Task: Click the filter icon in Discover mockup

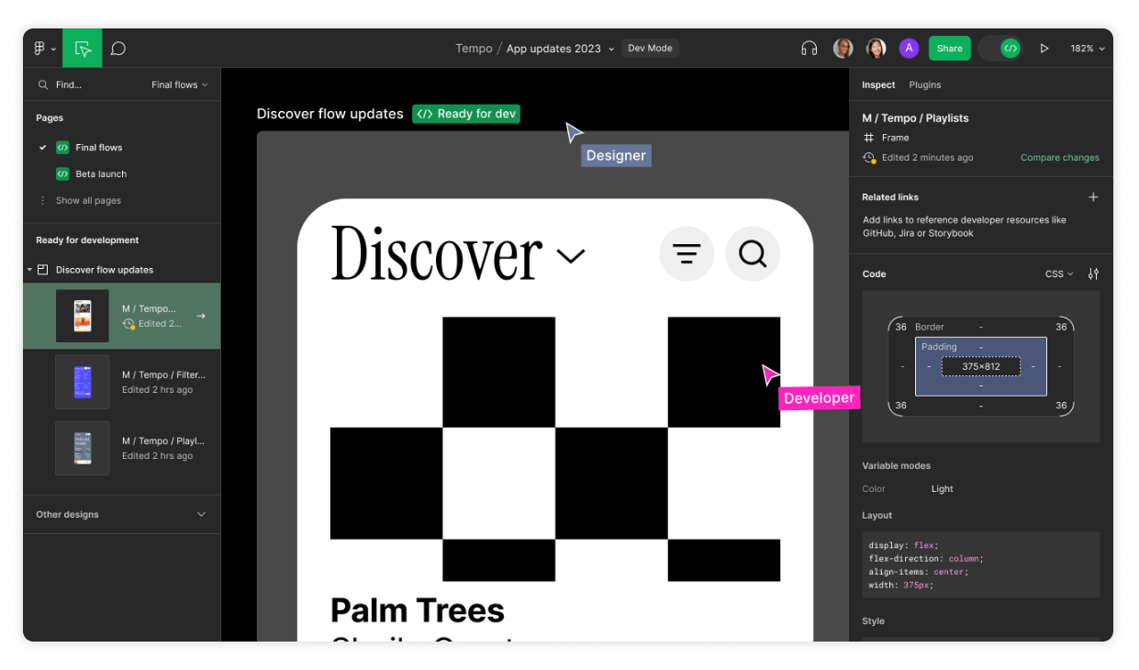Action: pos(687,253)
